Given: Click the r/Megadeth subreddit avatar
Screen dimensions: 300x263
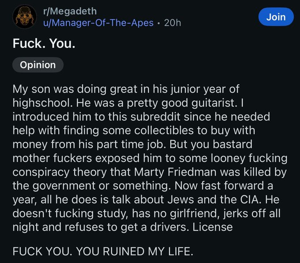Looking at the screenshot, I should (x=25, y=17).
